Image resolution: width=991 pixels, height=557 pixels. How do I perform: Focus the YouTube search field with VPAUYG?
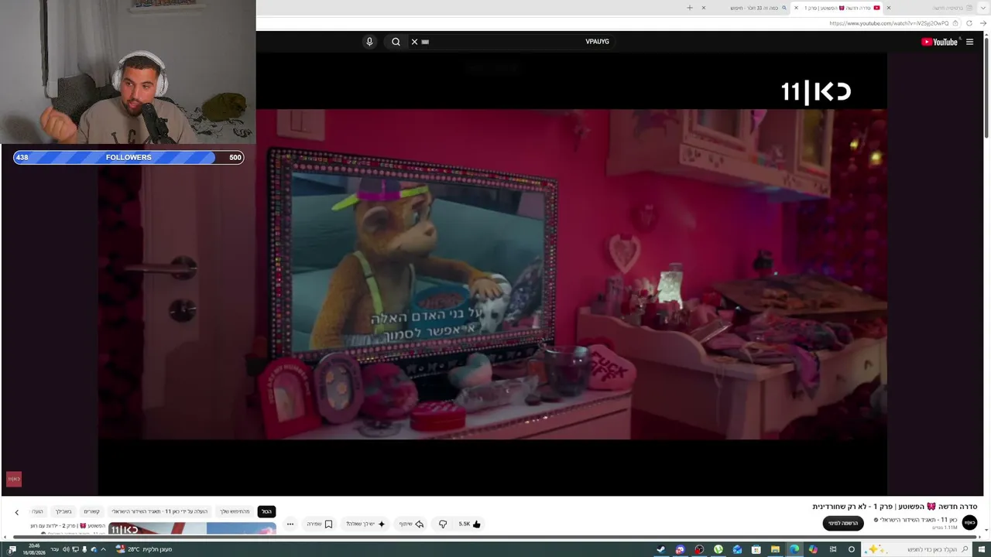tap(511, 42)
